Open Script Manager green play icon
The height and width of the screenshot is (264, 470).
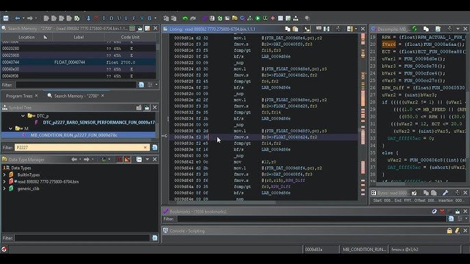258,18
